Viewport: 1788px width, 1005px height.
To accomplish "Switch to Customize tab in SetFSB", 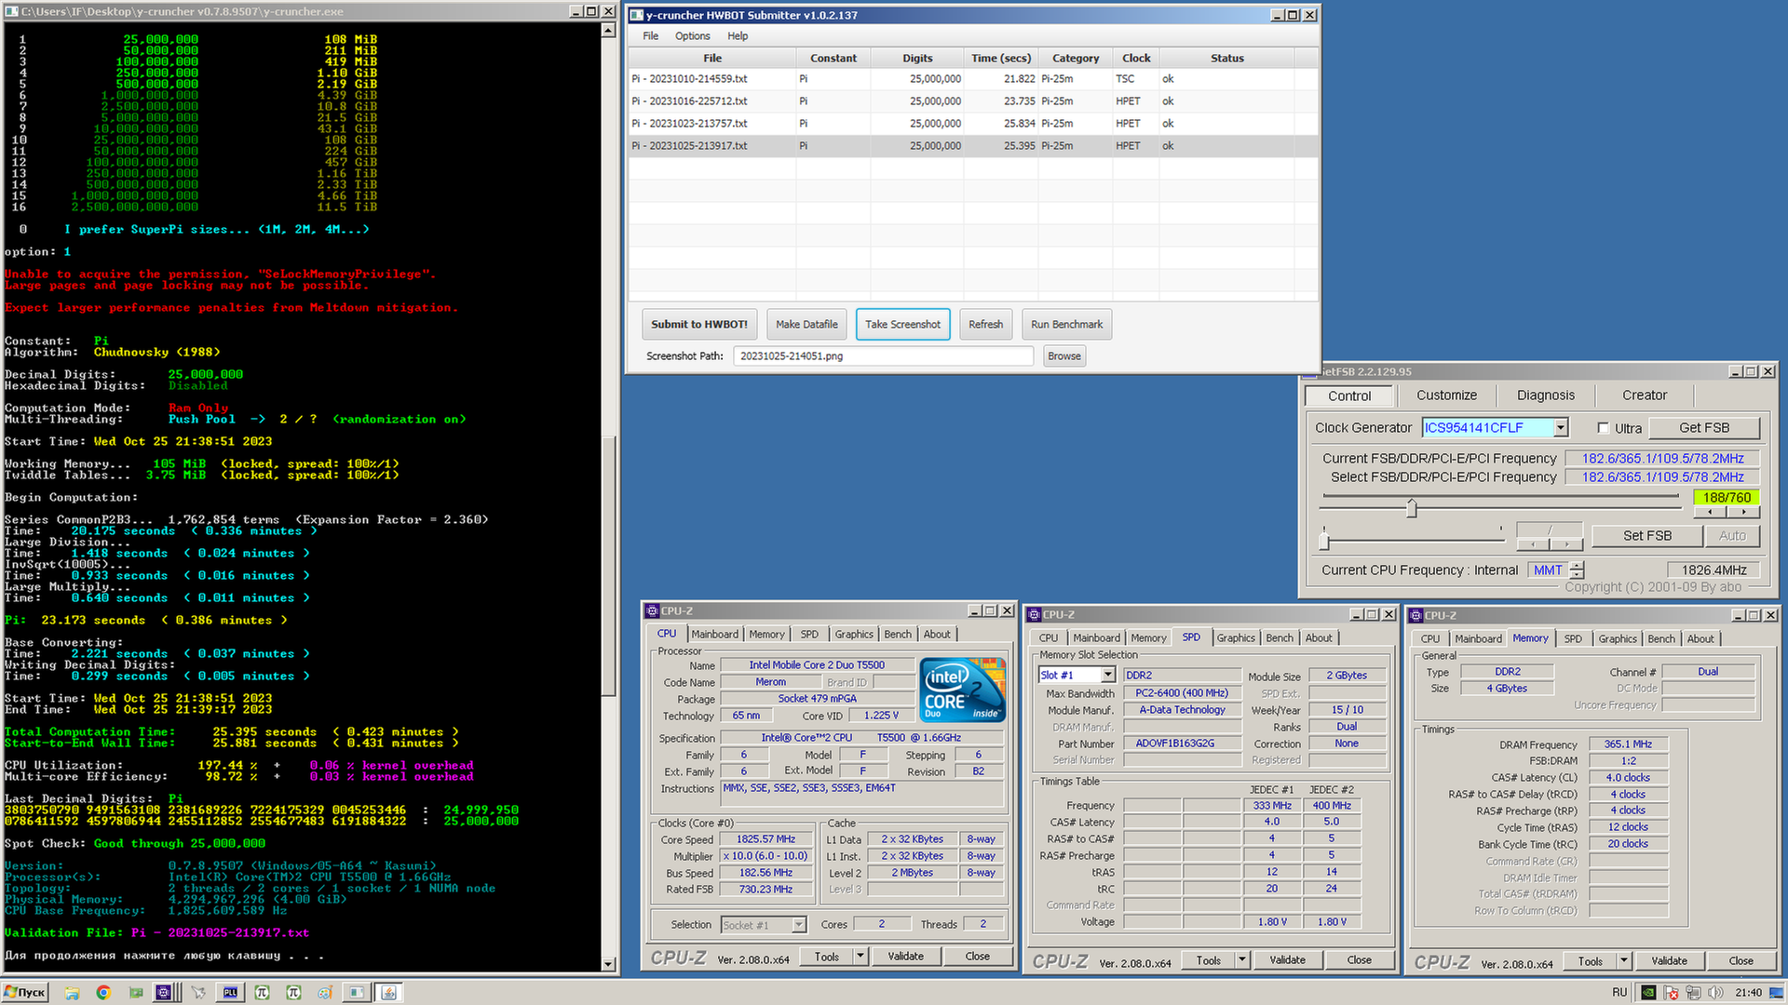I will pyautogui.click(x=1446, y=395).
